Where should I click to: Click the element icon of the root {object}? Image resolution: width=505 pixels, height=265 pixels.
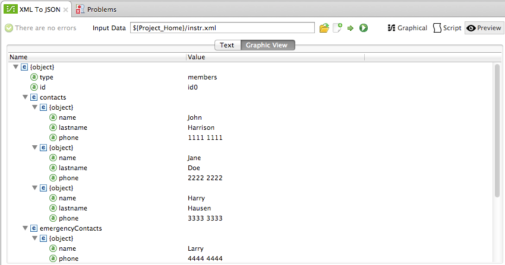(x=24, y=67)
